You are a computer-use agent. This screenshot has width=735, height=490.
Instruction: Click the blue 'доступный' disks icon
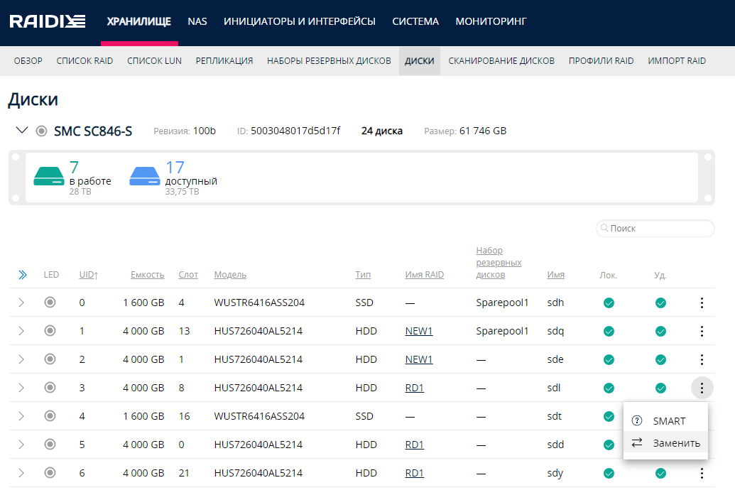click(x=145, y=176)
